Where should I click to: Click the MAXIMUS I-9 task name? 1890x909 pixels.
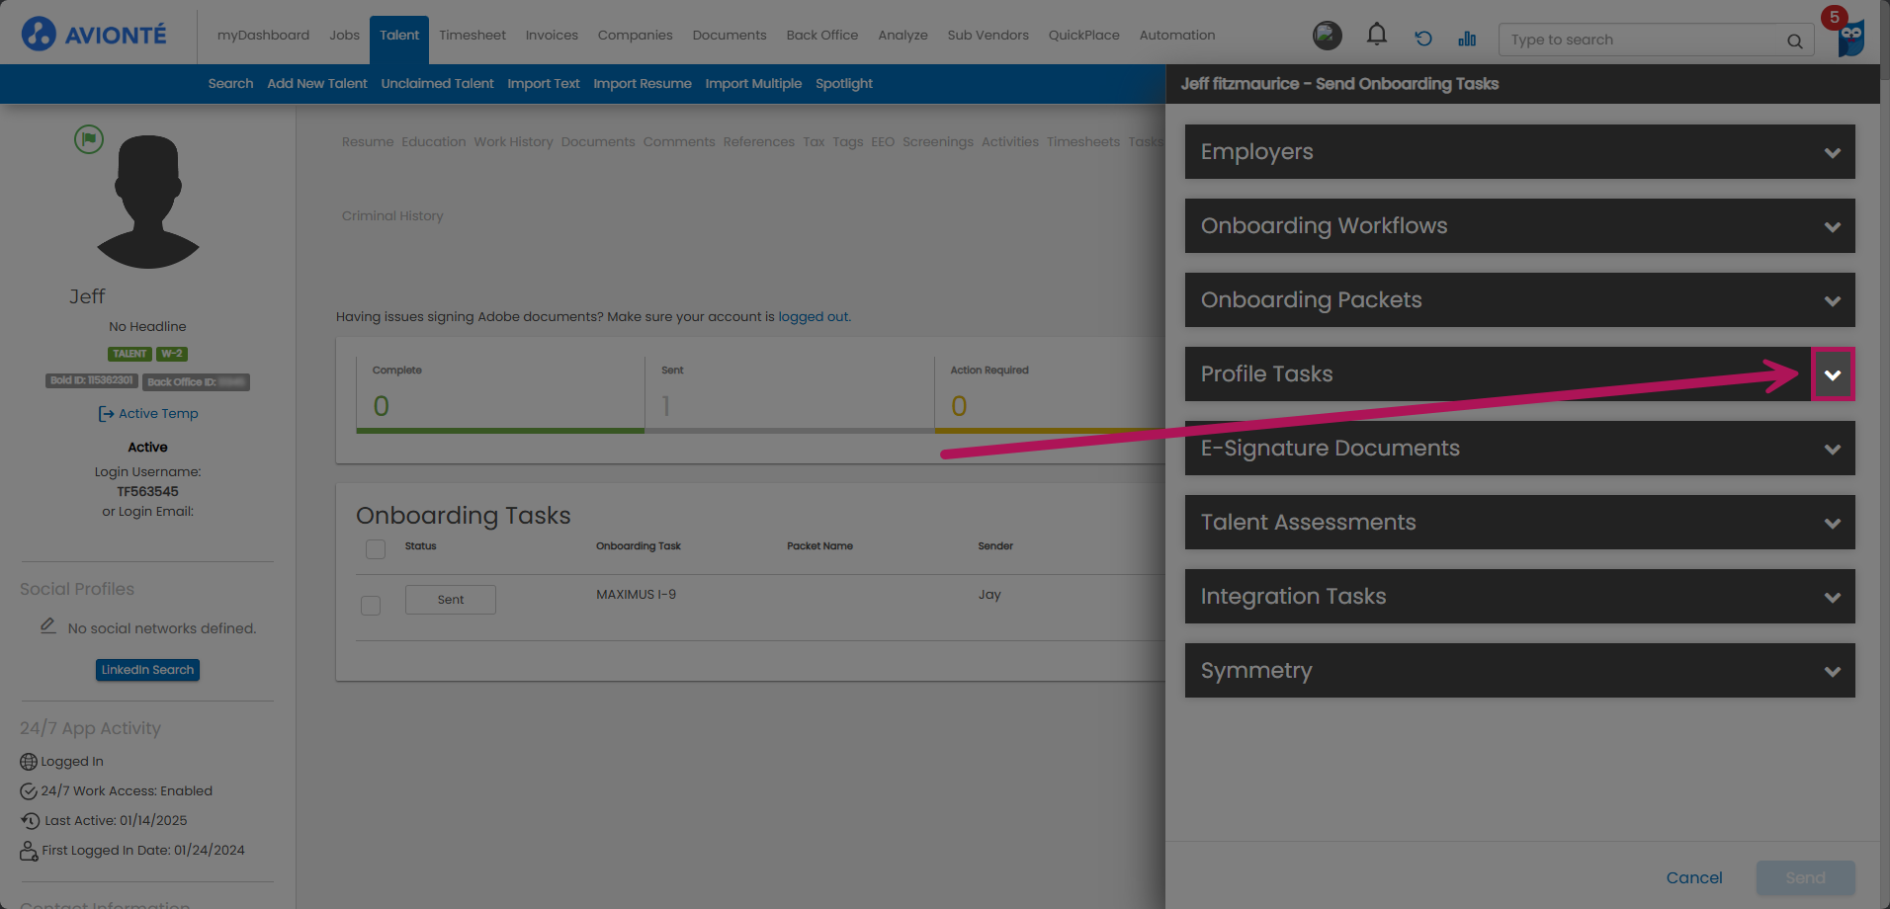pos(636,595)
